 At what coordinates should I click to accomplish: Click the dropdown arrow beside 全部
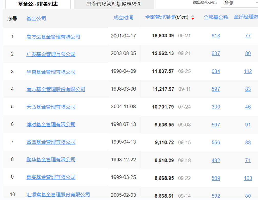[255, 3]
